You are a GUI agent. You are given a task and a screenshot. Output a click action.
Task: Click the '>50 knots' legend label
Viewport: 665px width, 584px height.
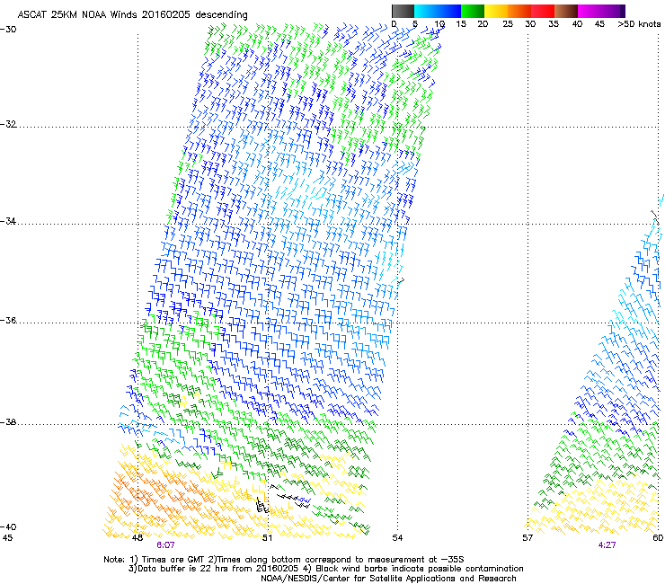pyautogui.click(x=639, y=24)
